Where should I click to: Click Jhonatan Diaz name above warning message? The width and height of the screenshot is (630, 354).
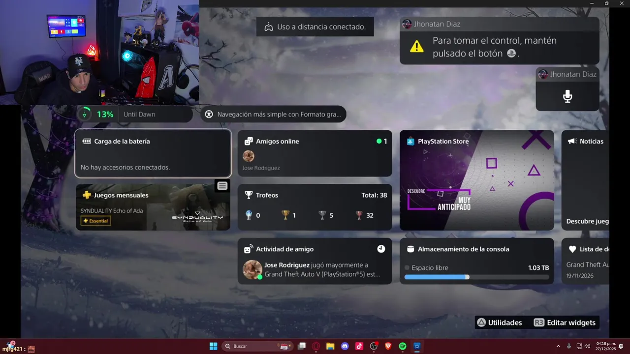coord(438,24)
